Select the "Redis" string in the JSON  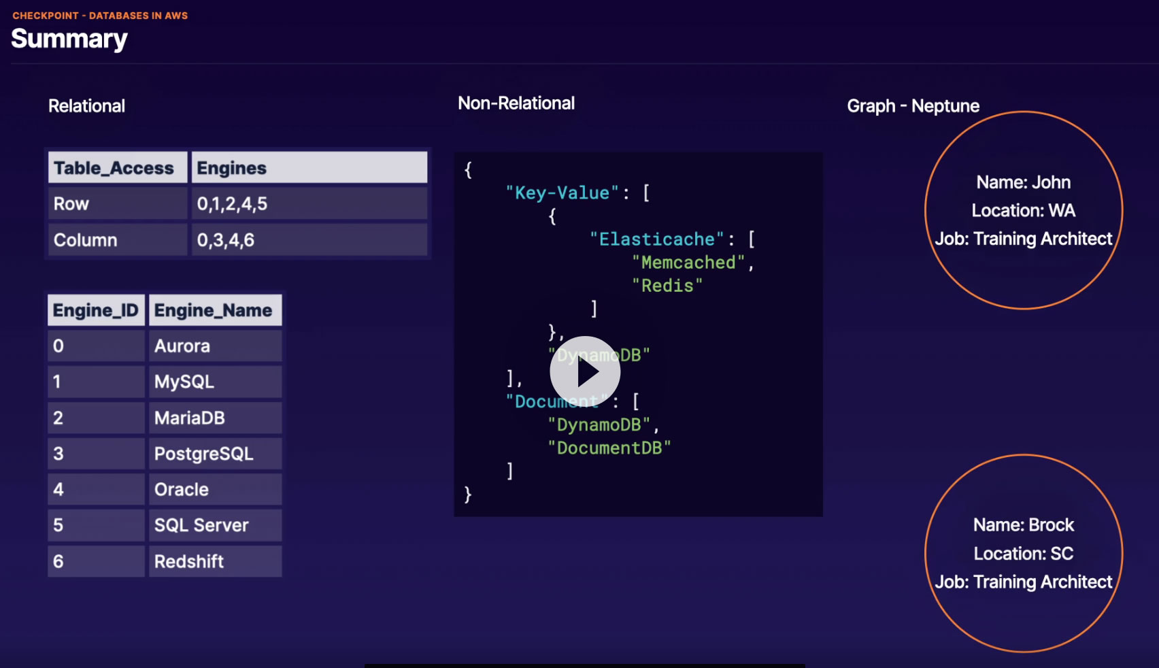[x=667, y=286]
